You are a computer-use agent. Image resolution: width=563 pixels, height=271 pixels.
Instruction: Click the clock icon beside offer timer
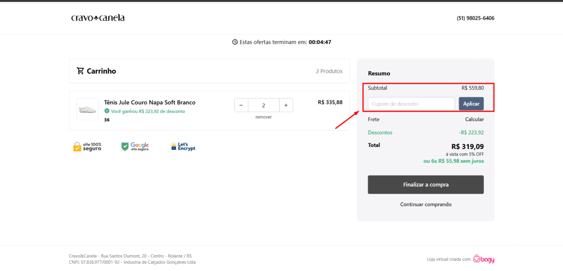click(x=235, y=42)
